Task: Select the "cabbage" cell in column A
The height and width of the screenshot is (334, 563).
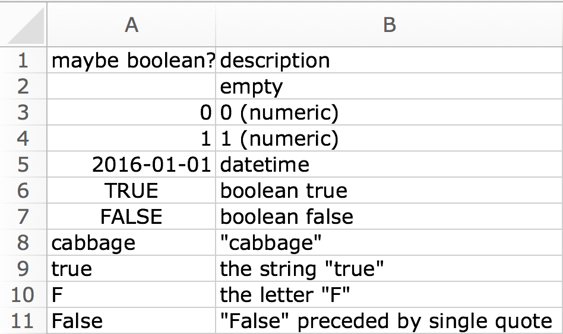Action: tap(93, 242)
